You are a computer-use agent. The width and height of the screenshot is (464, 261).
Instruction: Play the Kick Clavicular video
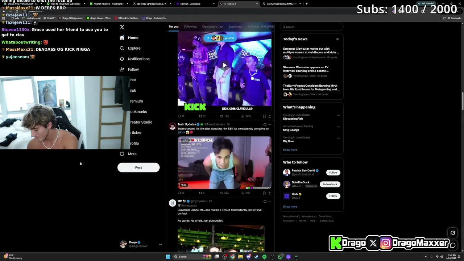pyautogui.click(x=224, y=66)
